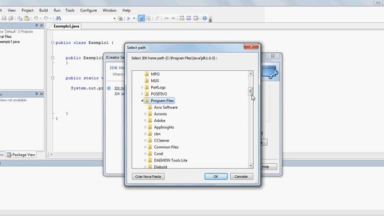Select the MUS folder
This screenshot has height=216, width=384.
[x=155, y=80]
